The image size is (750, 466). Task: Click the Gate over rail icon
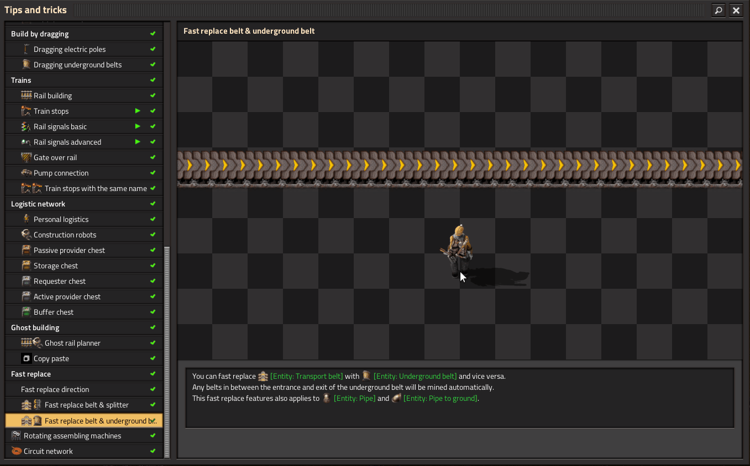pyautogui.click(x=27, y=157)
